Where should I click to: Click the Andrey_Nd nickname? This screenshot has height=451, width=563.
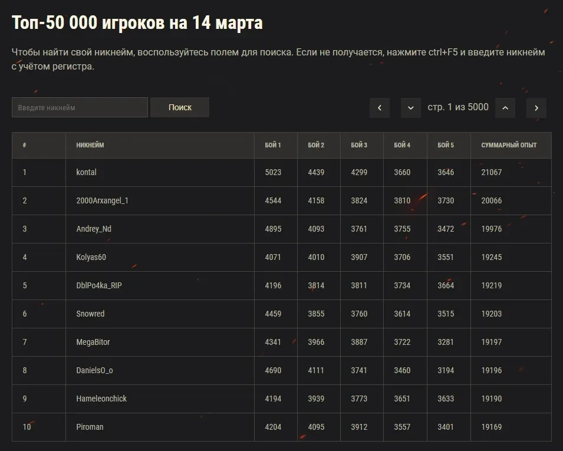click(94, 229)
